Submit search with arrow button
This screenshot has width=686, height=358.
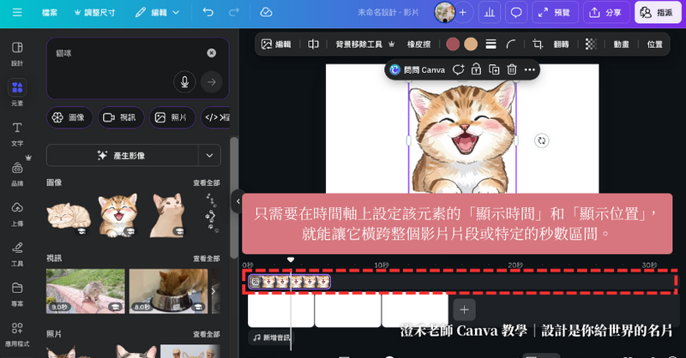211,81
